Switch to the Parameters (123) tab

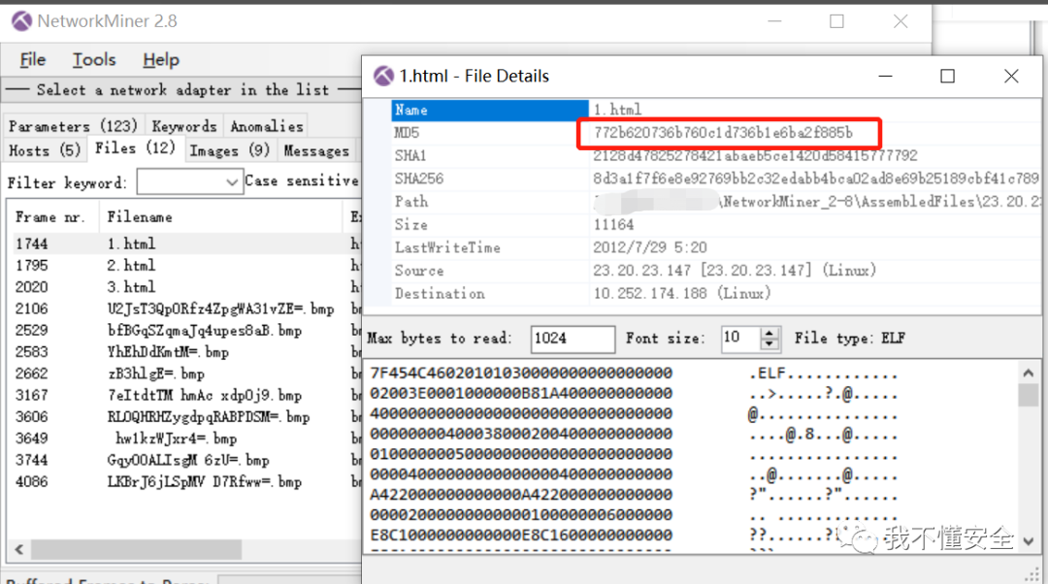pyautogui.click(x=72, y=125)
